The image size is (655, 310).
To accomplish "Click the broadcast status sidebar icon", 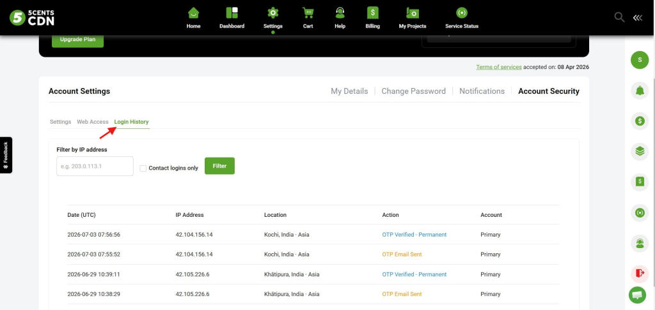I will coord(640,213).
